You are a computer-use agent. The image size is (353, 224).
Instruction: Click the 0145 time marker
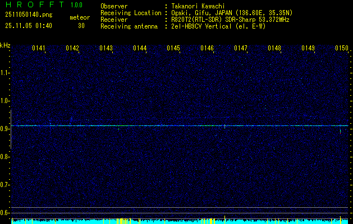point(173,48)
